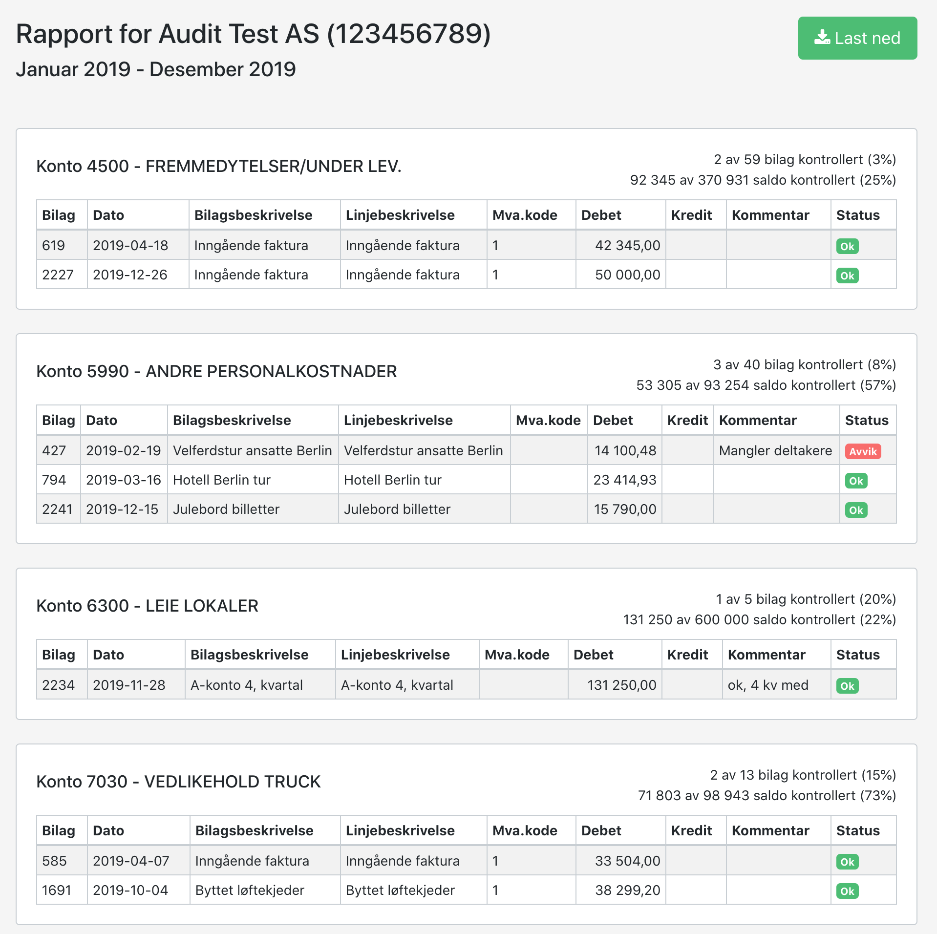Click Ok badge for A-konto 4, kvartal row

click(847, 686)
